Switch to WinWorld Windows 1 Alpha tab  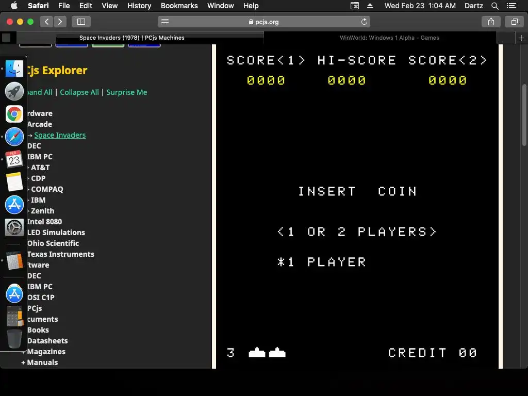coord(389,38)
